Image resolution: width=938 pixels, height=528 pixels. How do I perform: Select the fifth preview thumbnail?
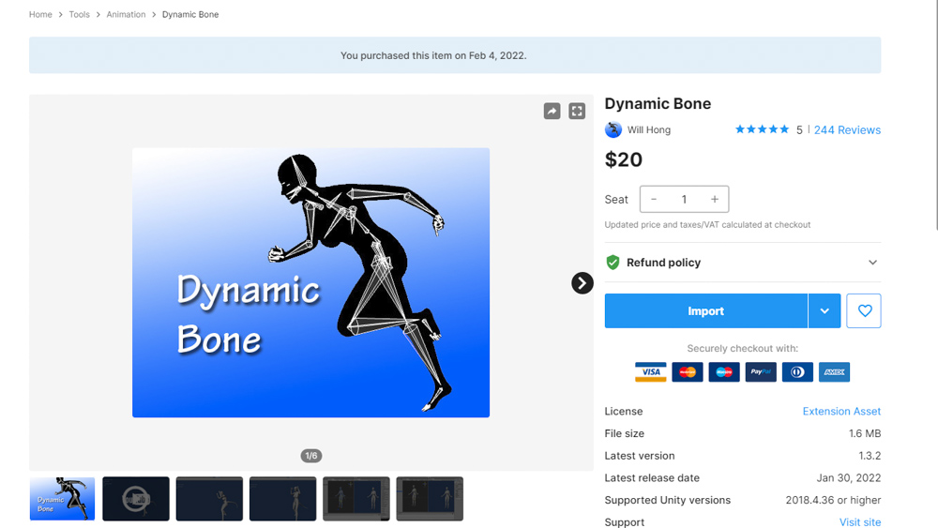pos(356,499)
